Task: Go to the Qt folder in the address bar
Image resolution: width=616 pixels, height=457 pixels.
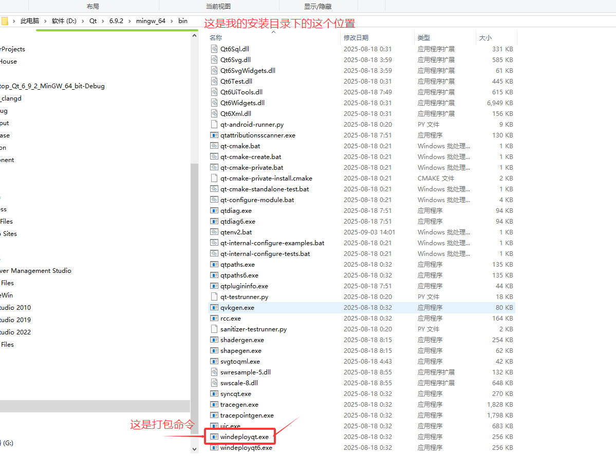Action: tap(93, 21)
